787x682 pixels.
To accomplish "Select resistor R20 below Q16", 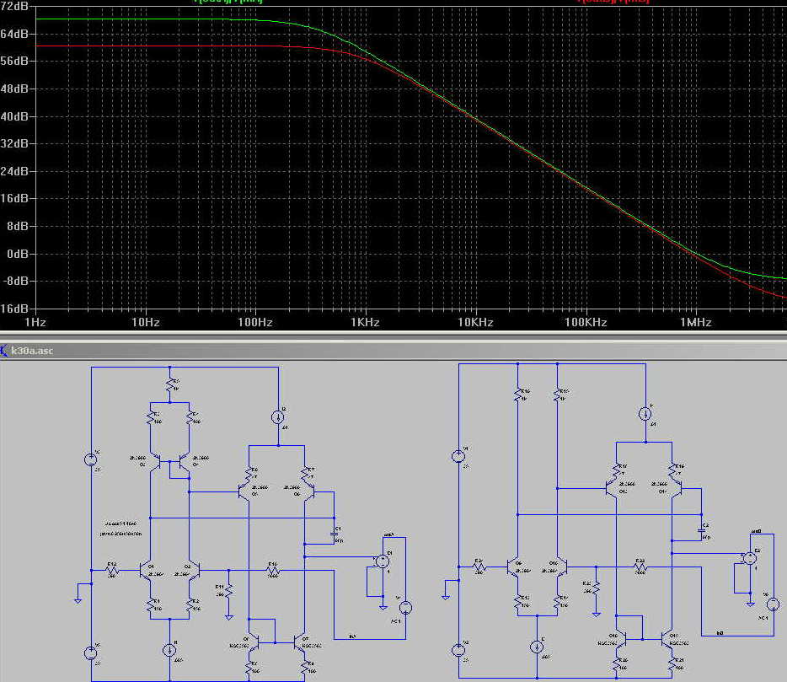I will 618,664.
